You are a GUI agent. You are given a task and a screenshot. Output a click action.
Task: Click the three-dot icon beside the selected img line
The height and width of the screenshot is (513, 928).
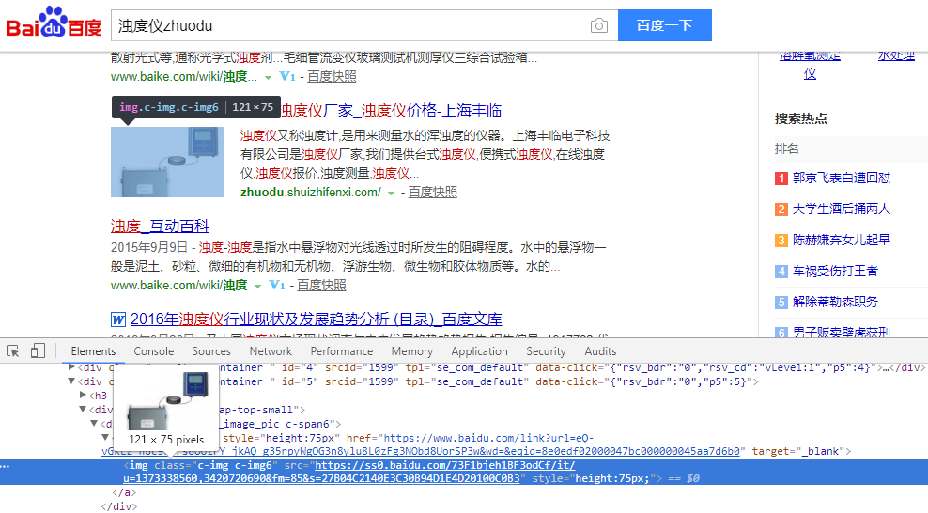click(x=6, y=466)
